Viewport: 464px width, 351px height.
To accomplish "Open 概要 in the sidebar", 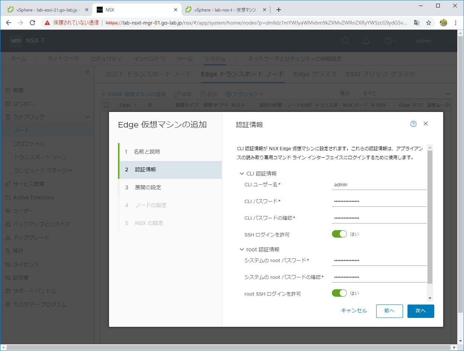I will click(x=18, y=90).
